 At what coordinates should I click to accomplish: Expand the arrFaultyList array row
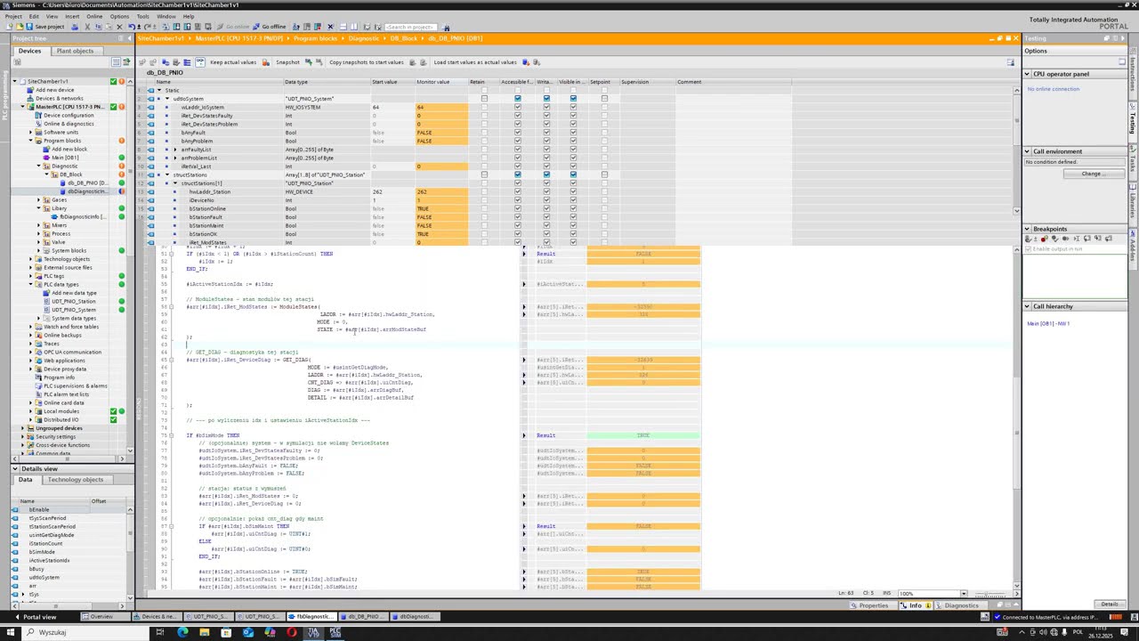174,150
